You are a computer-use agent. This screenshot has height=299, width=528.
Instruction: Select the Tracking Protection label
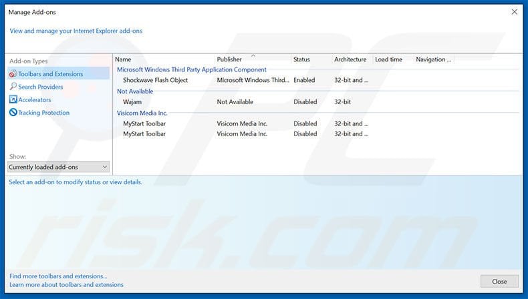(43, 113)
